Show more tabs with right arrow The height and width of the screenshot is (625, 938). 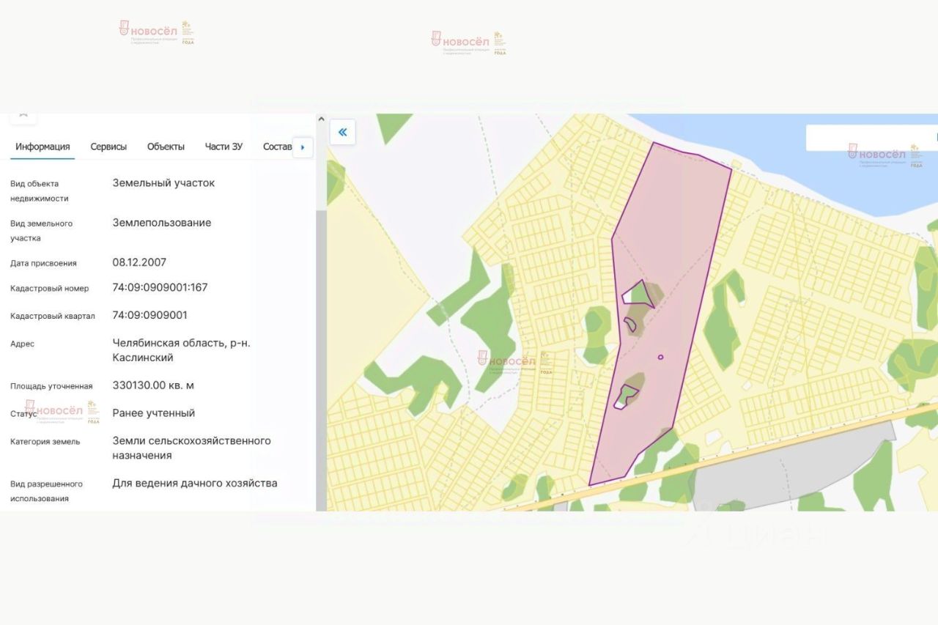303,147
